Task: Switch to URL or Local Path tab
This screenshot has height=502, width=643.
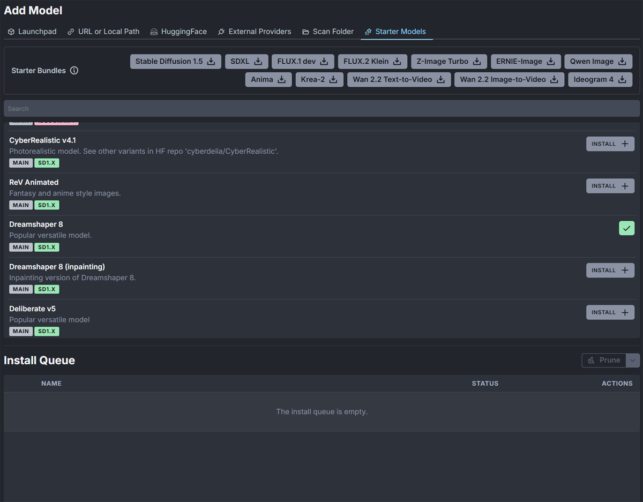Action: point(103,32)
